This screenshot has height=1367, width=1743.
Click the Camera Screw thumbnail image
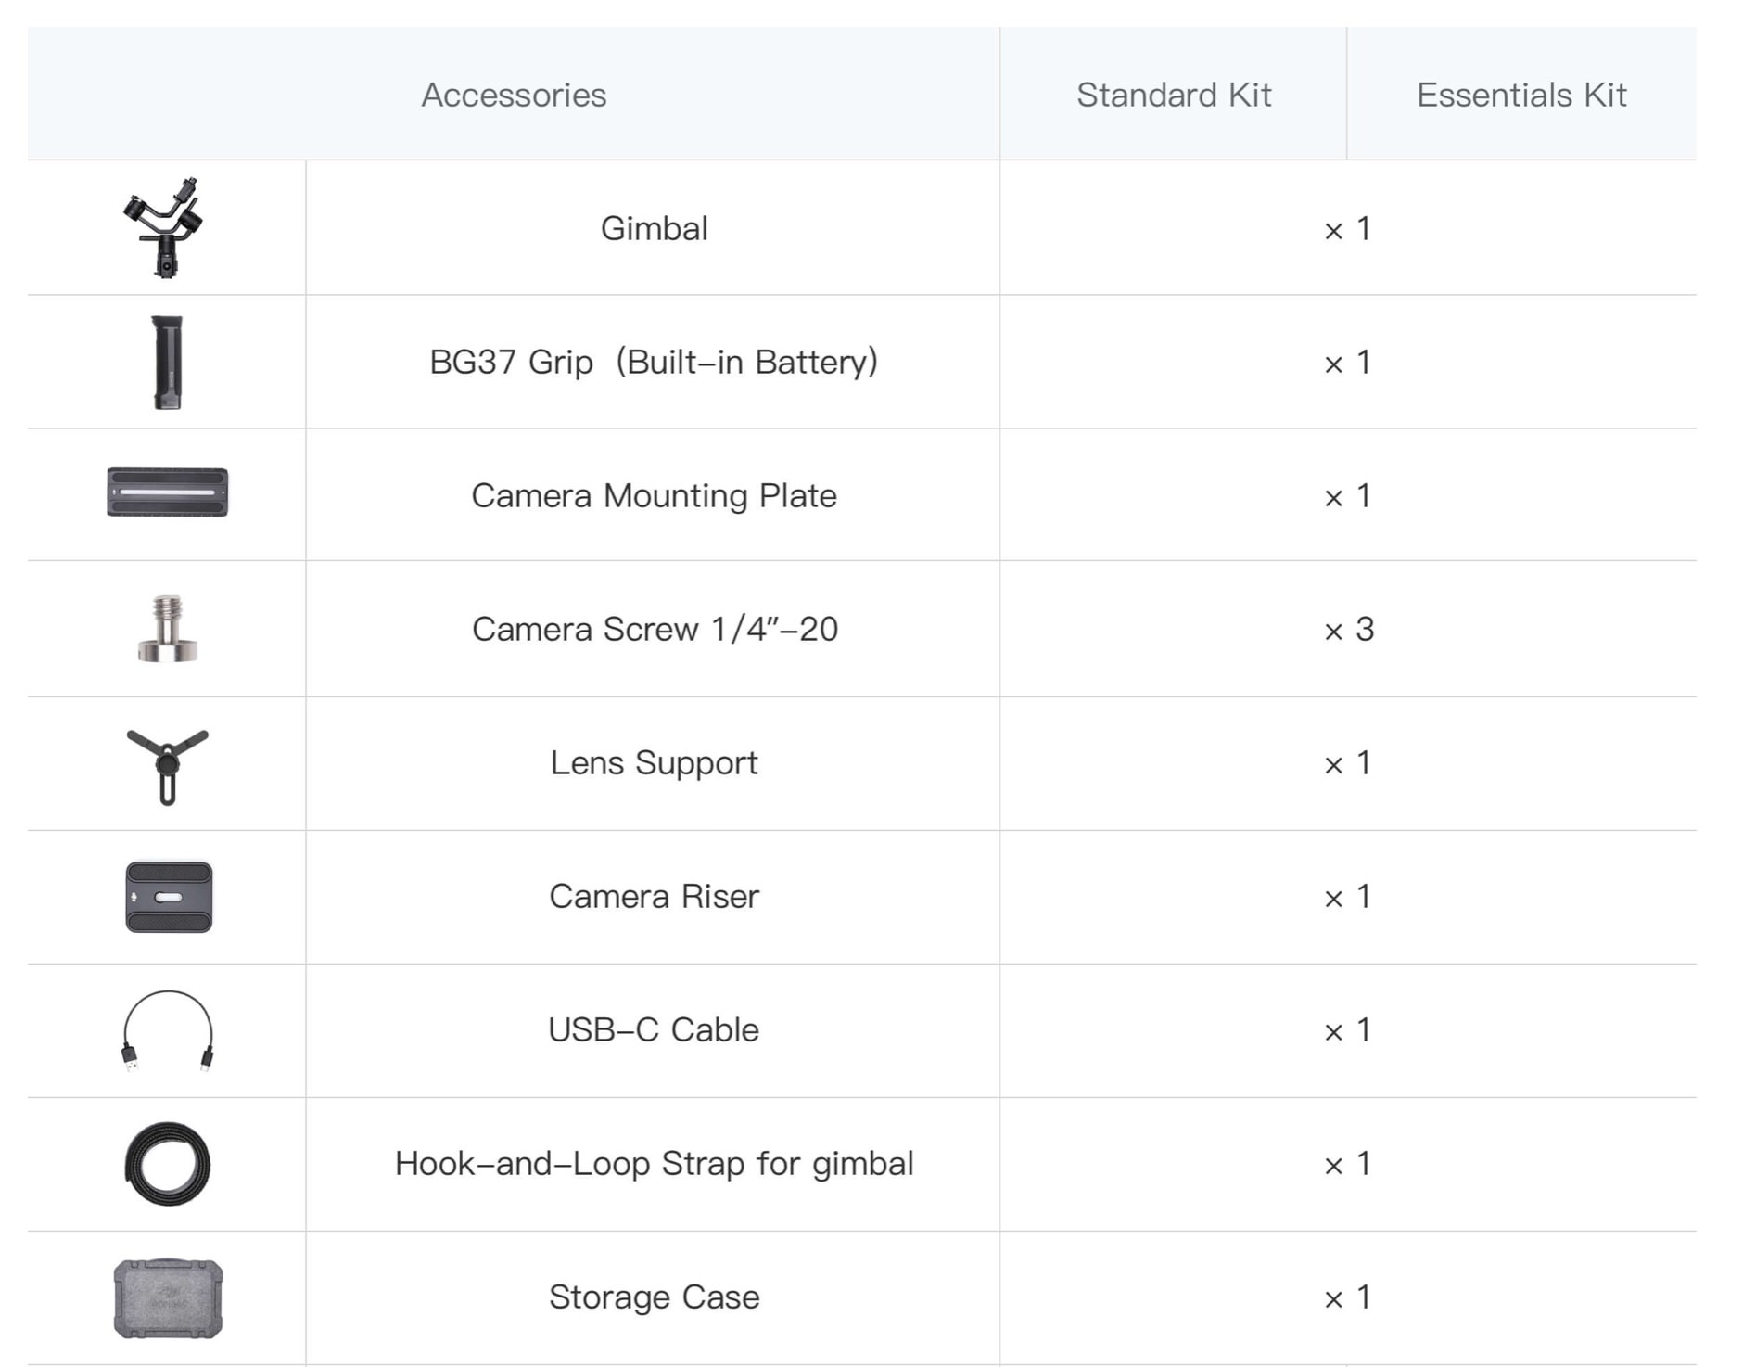[x=167, y=629]
